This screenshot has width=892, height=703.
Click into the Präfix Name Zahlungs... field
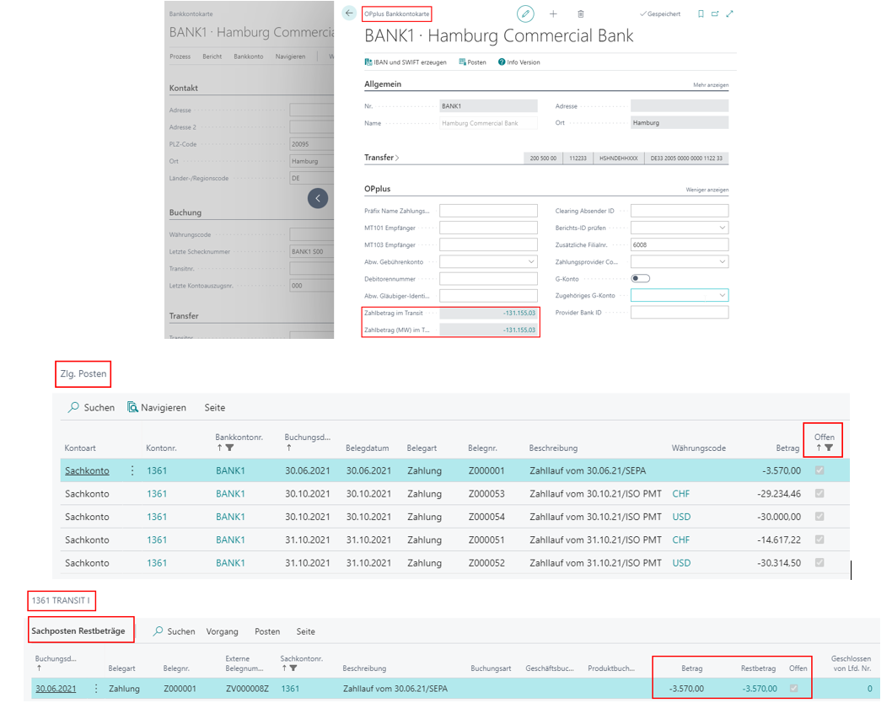click(x=489, y=211)
